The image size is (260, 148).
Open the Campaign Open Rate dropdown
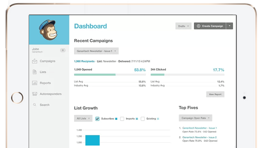pyautogui.click(x=195, y=118)
